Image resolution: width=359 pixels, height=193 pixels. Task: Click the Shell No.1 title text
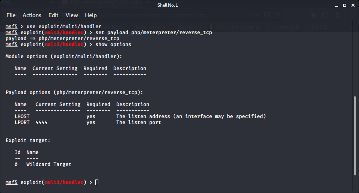[168, 5]
